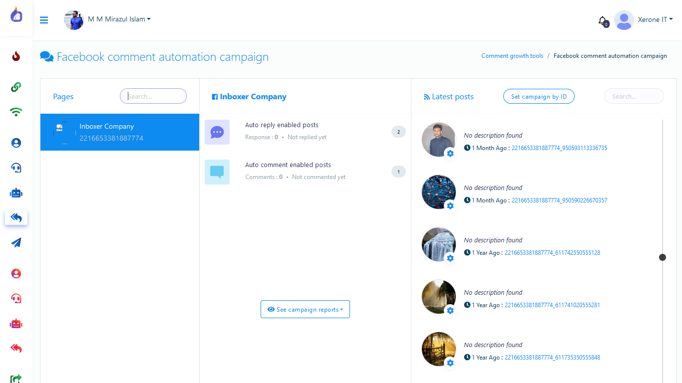Click the Pages search input field

point(153,96)
